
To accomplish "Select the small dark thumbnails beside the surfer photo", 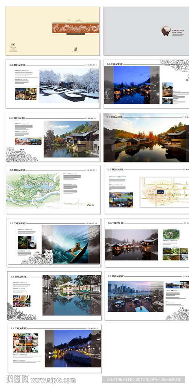I will pyautogui.click(x=27, y=242).
